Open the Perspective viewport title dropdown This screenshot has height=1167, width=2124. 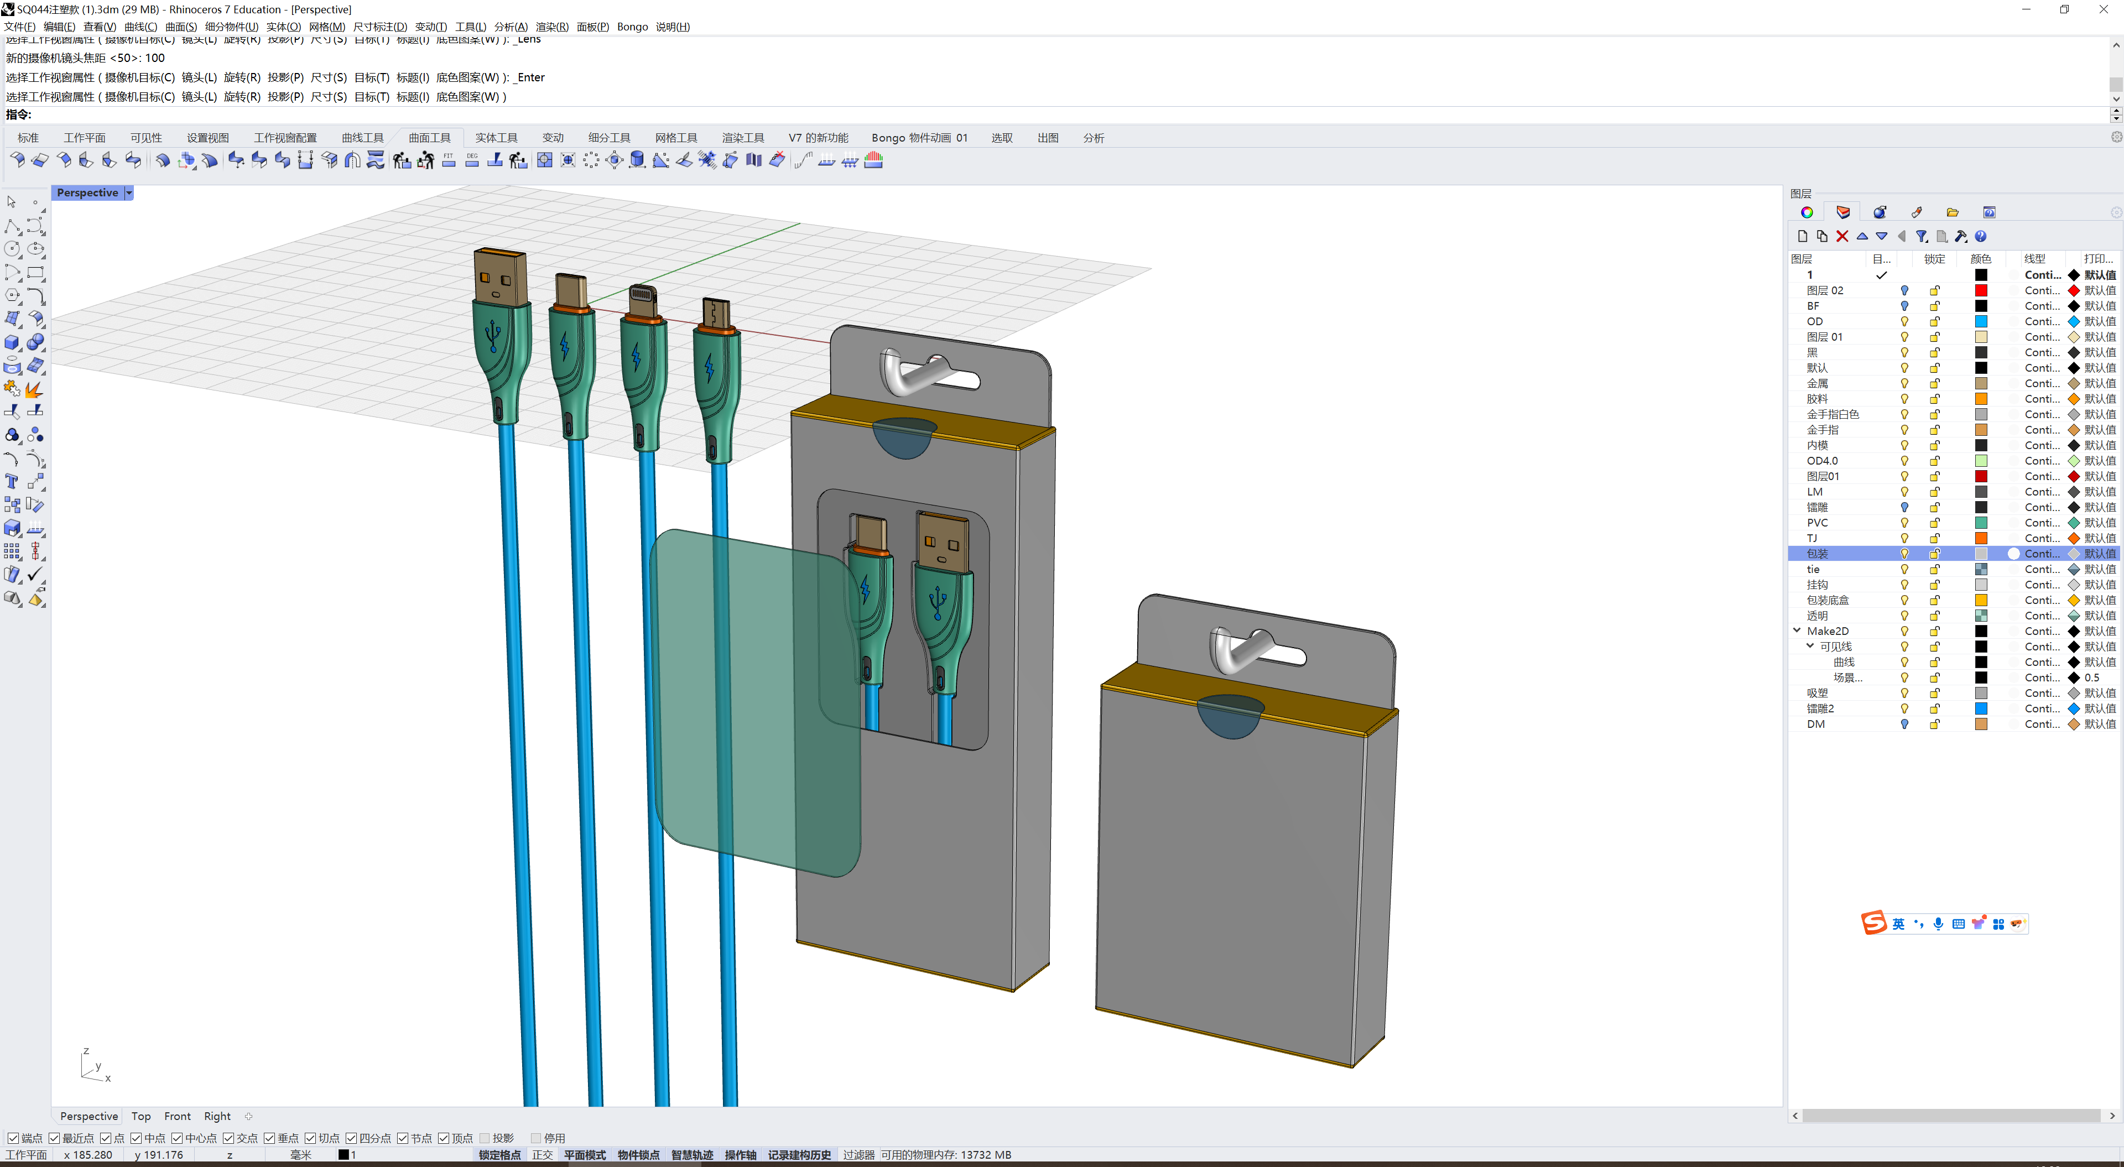click(x=129, y=192)
